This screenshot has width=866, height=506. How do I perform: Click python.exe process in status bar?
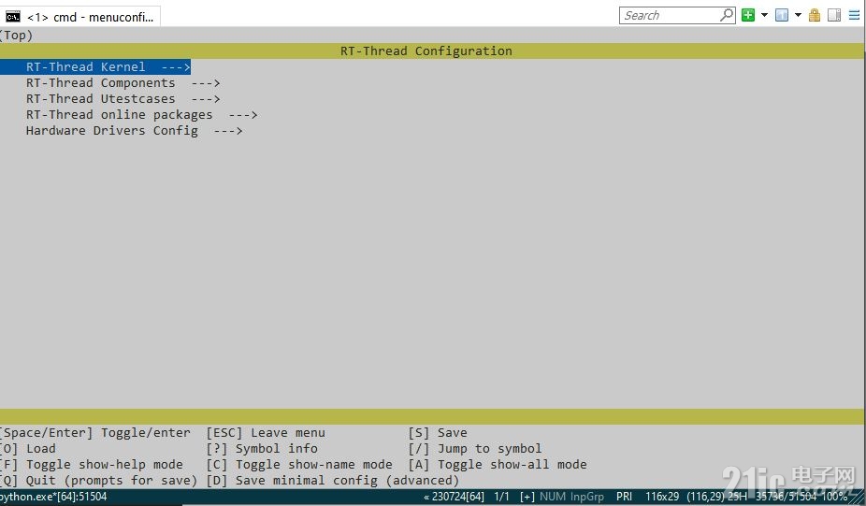point(53,497)
